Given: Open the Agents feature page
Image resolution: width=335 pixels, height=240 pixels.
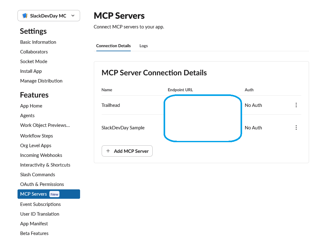Looking at the screenshot, I should 27,116.
